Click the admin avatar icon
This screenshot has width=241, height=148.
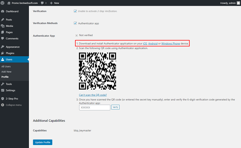tap(238, 3)
